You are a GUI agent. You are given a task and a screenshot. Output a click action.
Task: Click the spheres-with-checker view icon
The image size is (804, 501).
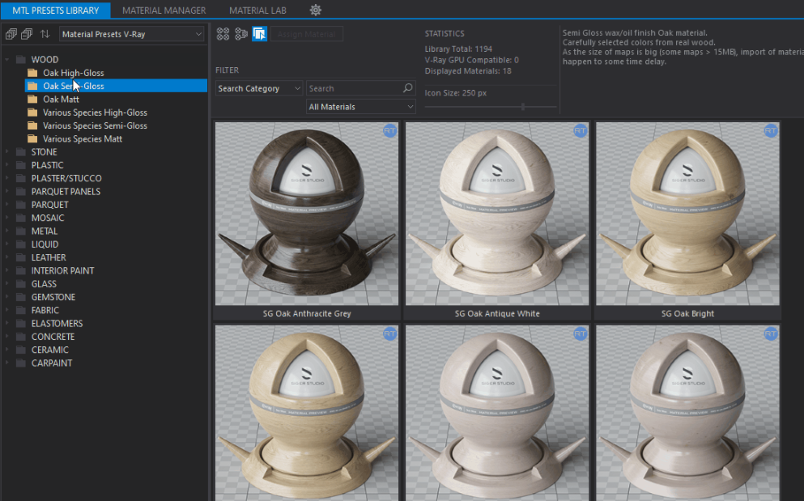[241, 34]
